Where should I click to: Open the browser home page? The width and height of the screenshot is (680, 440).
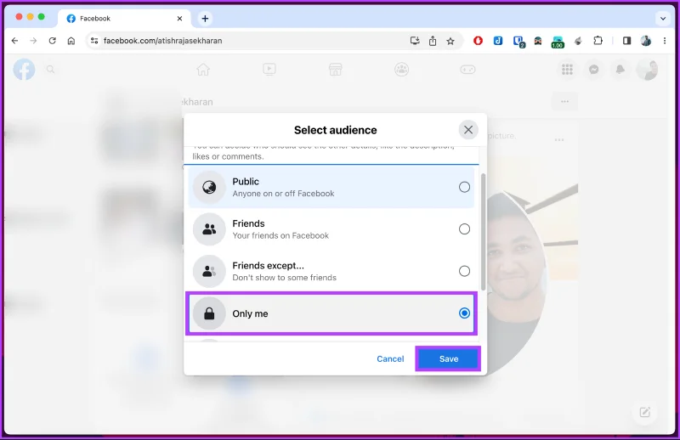[71, 41]
